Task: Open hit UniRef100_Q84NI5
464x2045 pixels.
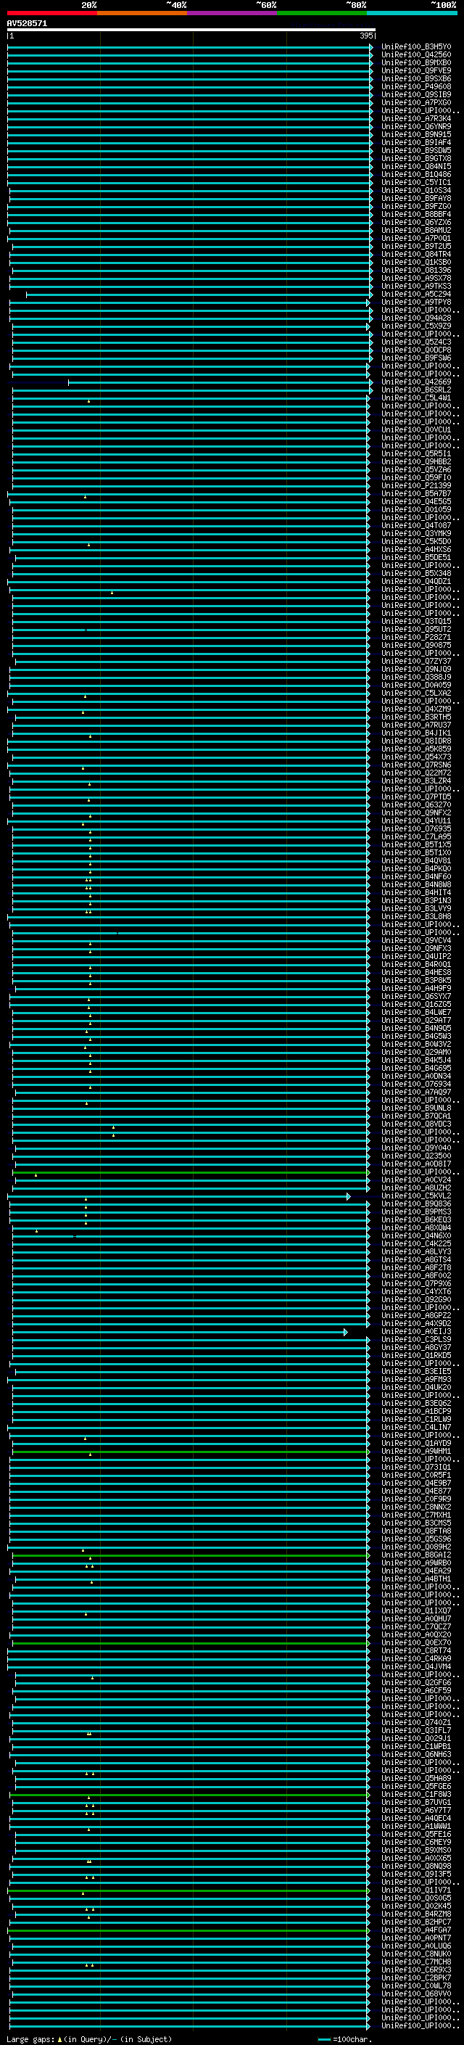Action: pos(416,167)
